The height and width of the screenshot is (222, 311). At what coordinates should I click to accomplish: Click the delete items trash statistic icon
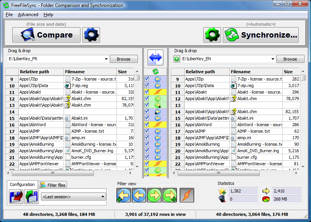click(222, 199)
